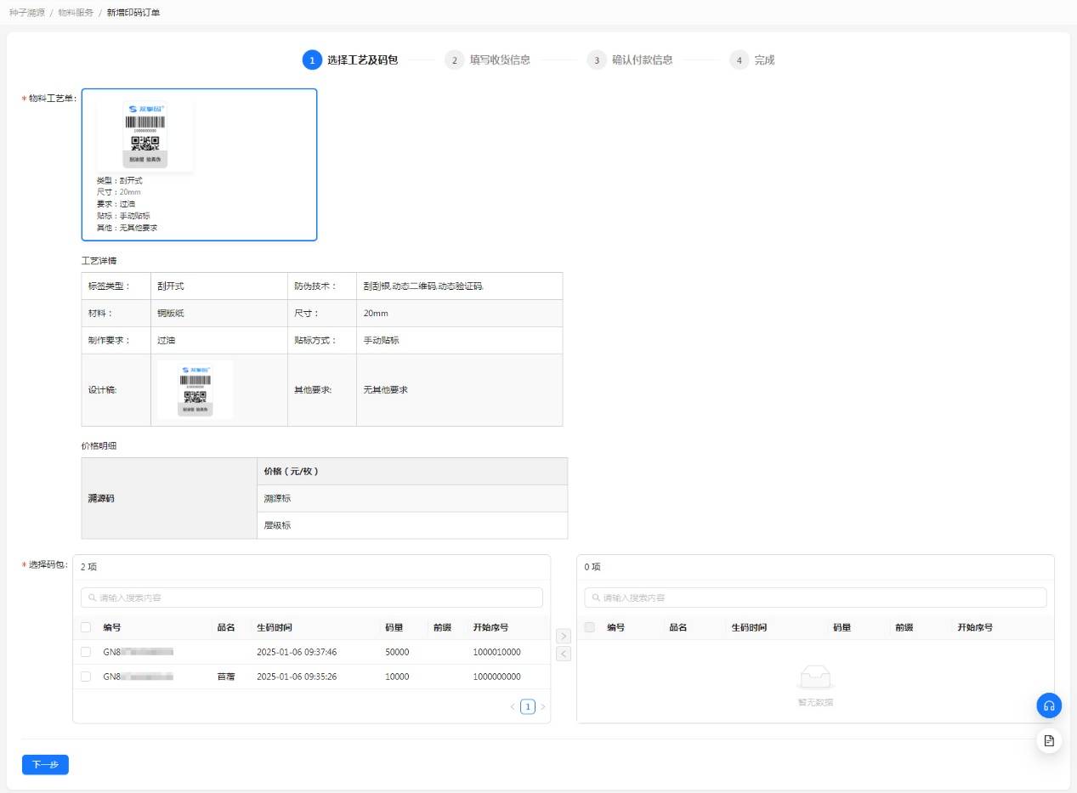This screenshot has width=1077, height=793.
Task: Click the step 4 完成 circle
Action: tap(740, 60)
